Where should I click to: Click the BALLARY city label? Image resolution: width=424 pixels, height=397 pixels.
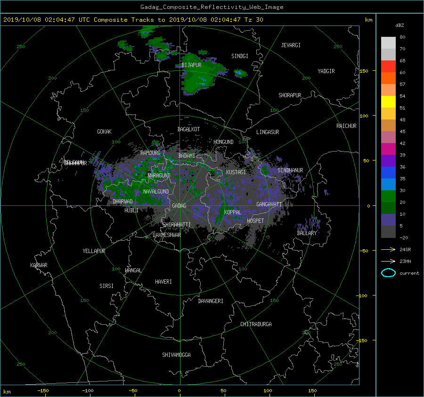click(307, 233)
